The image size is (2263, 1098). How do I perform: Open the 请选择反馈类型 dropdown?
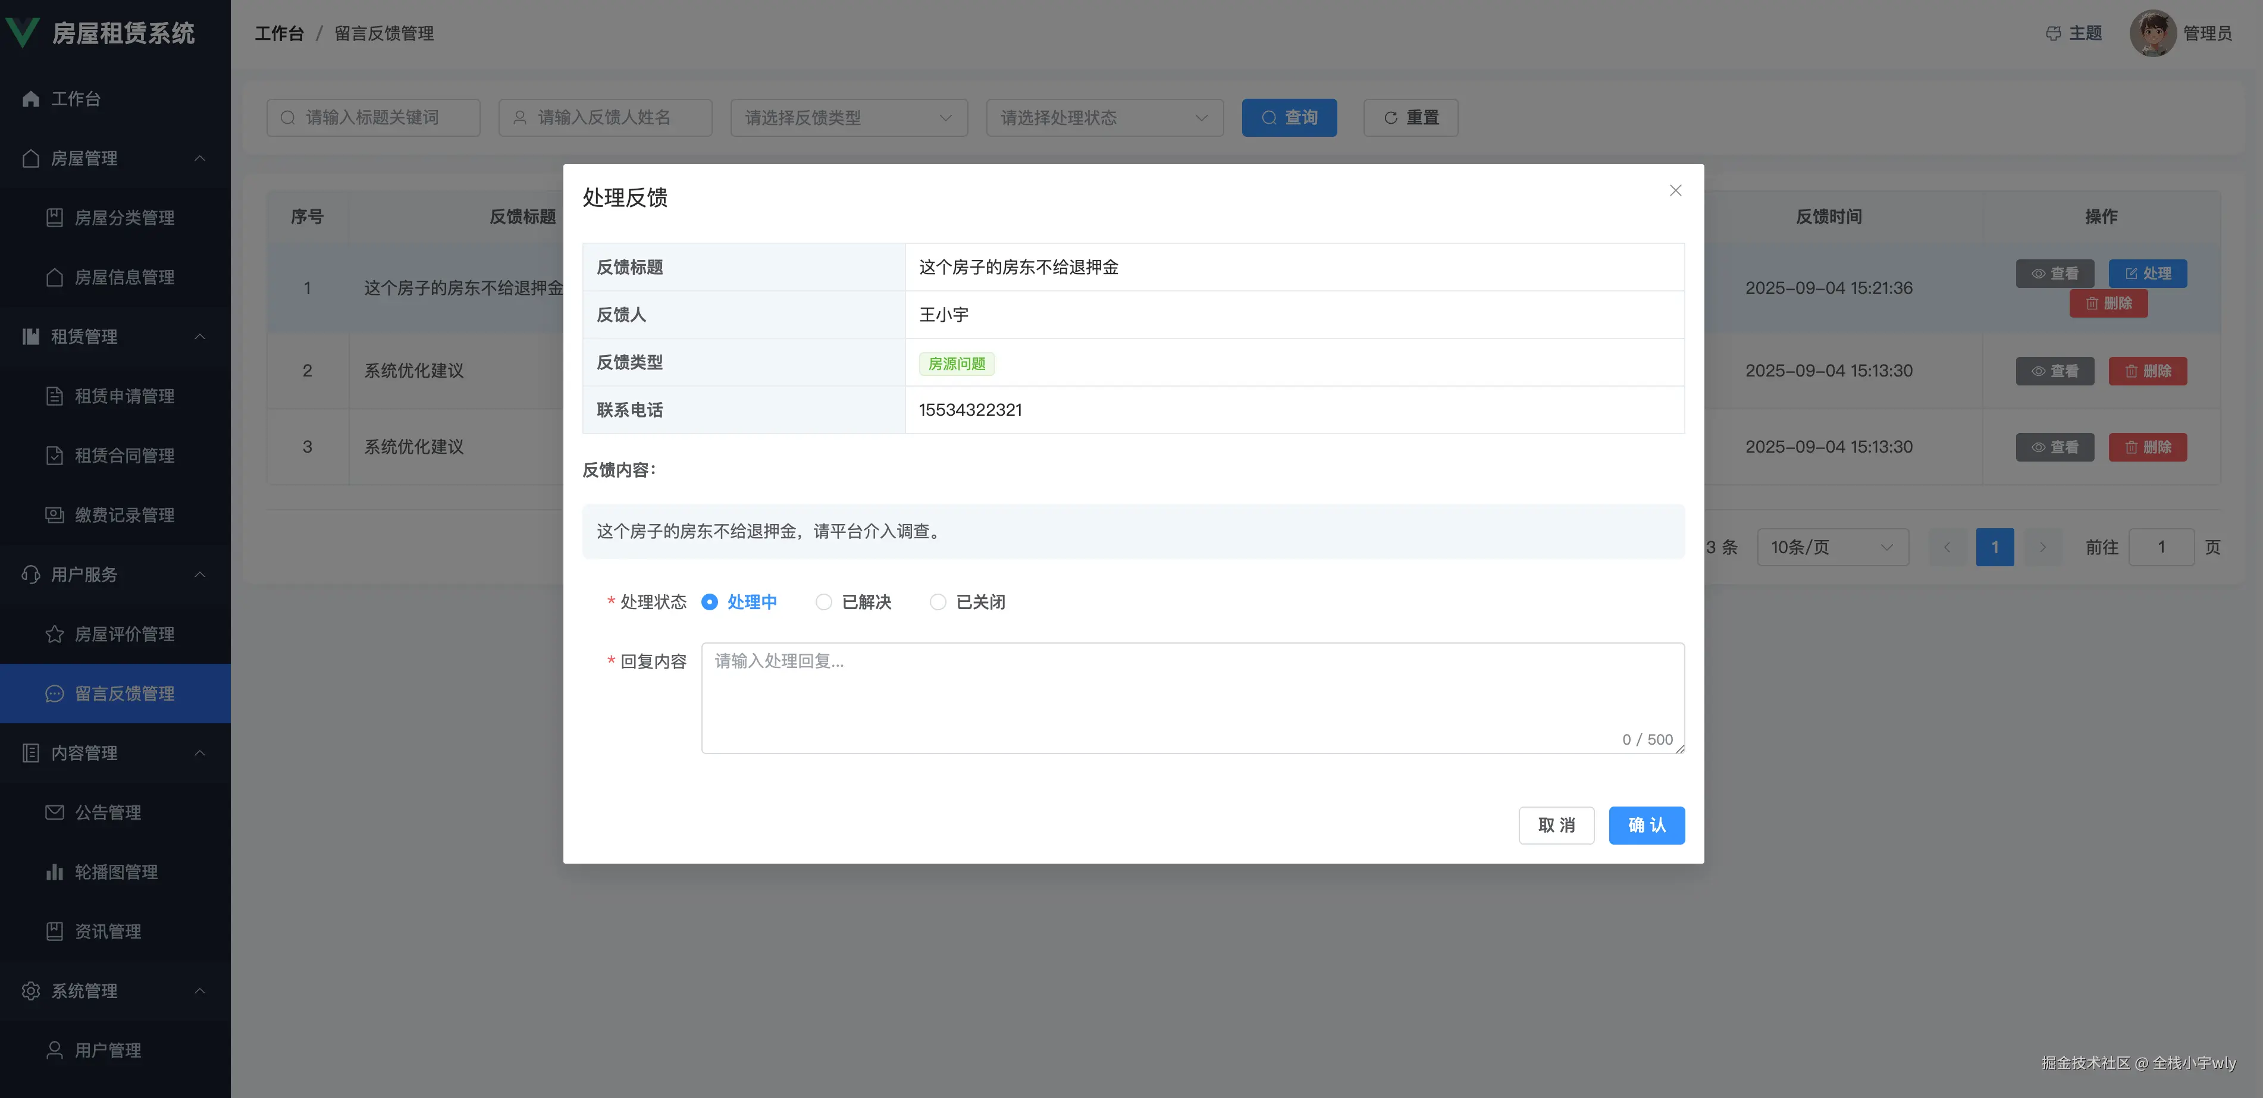point(848,117)
